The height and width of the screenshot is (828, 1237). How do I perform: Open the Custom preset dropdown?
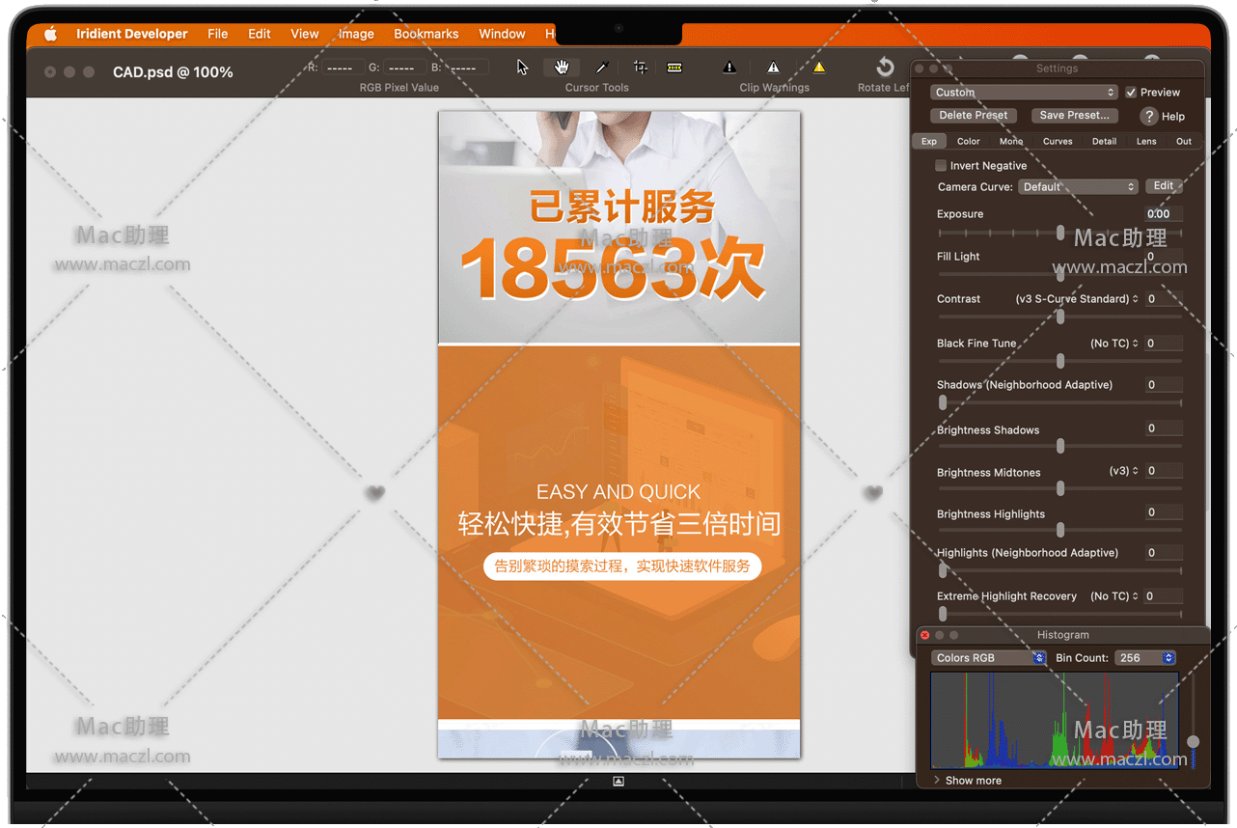coord(1025,93)
